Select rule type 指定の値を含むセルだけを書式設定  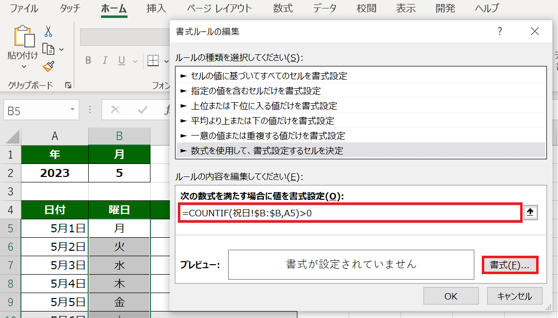256,91
